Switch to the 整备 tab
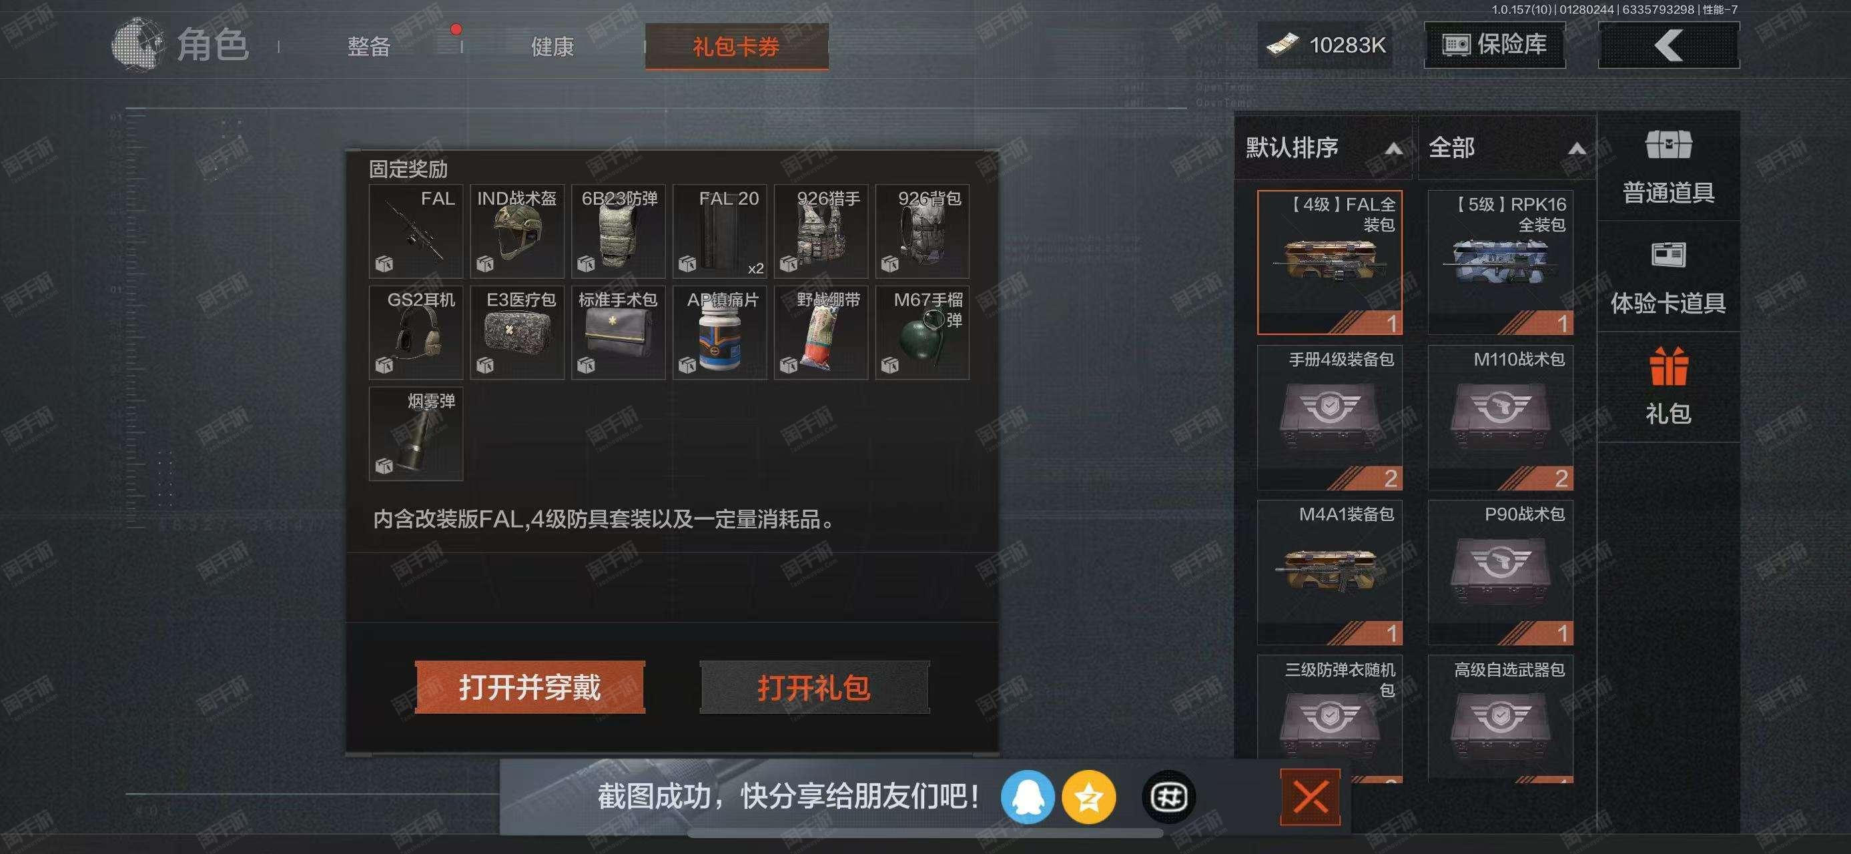The height and width of the screenshot is (854, 1851). point(368,47)
